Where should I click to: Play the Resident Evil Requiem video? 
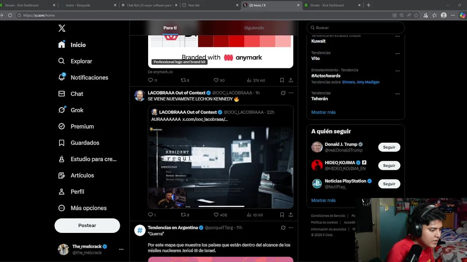click(221, 167)
